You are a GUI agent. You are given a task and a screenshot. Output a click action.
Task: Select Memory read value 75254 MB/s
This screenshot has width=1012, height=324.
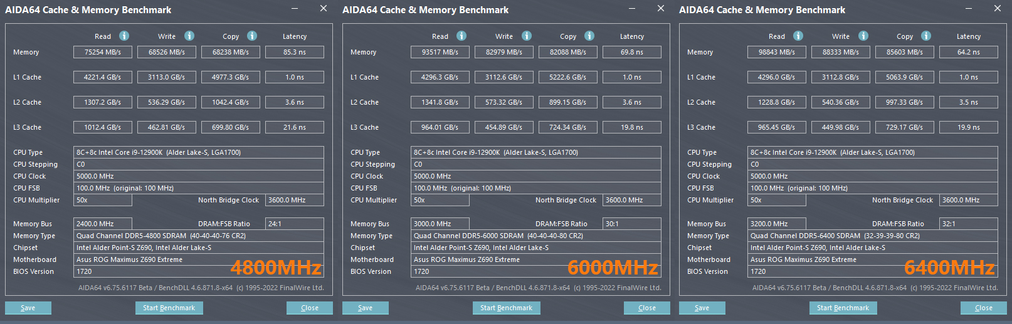pos(103,52)
